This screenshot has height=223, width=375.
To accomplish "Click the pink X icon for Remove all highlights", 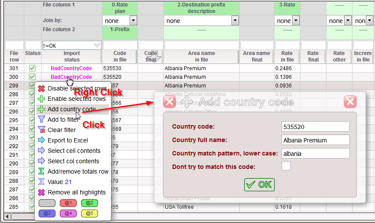I will (x=41, y=192).
